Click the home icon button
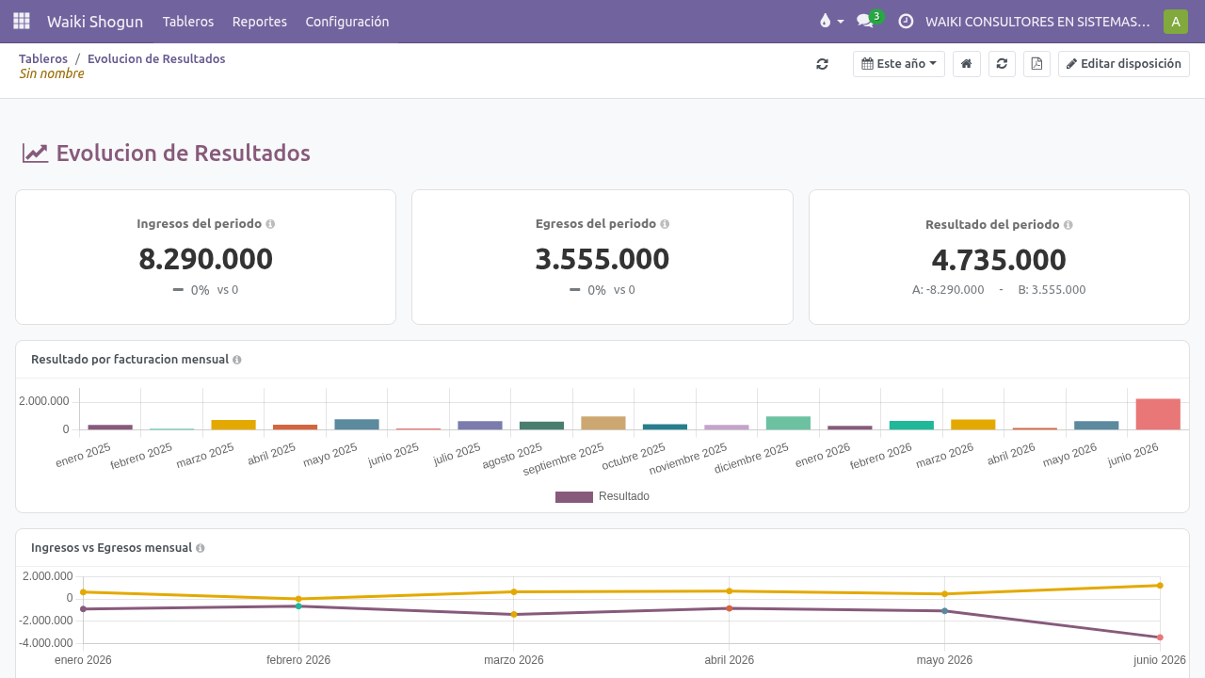The width and height of the screenshot is (1205, 678). [966, 64]
